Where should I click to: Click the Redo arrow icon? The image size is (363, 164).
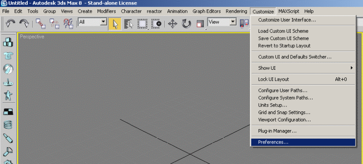pyautogui.click(x=24, y=23)
